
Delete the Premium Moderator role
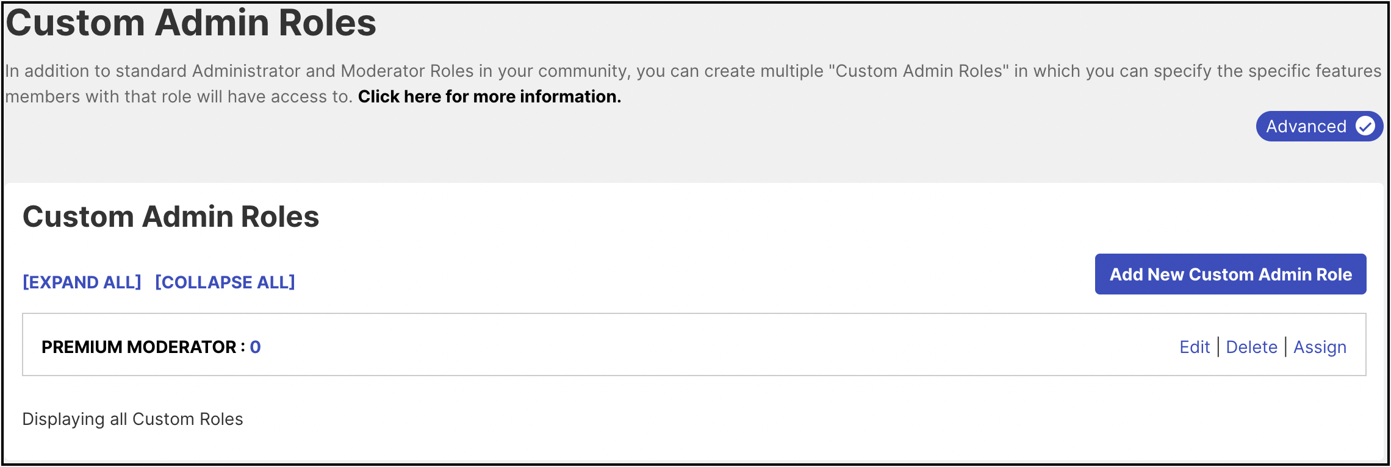(x=1252, y=347)
